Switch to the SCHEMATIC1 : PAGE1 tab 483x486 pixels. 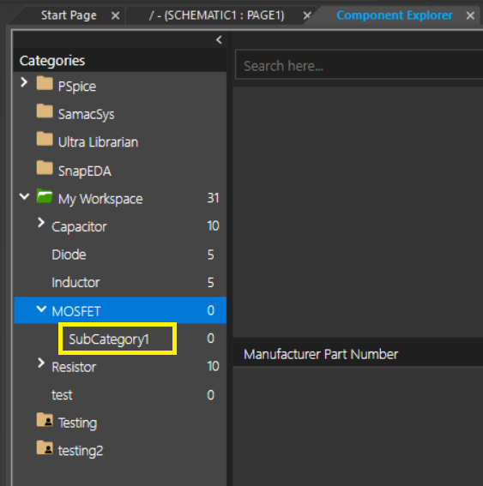(x=216, y=15)
